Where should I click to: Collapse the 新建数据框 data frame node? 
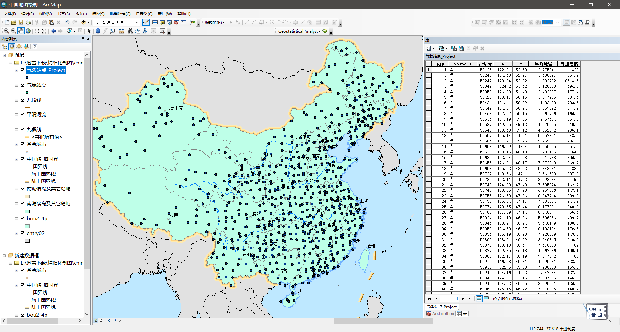(5, 256)
